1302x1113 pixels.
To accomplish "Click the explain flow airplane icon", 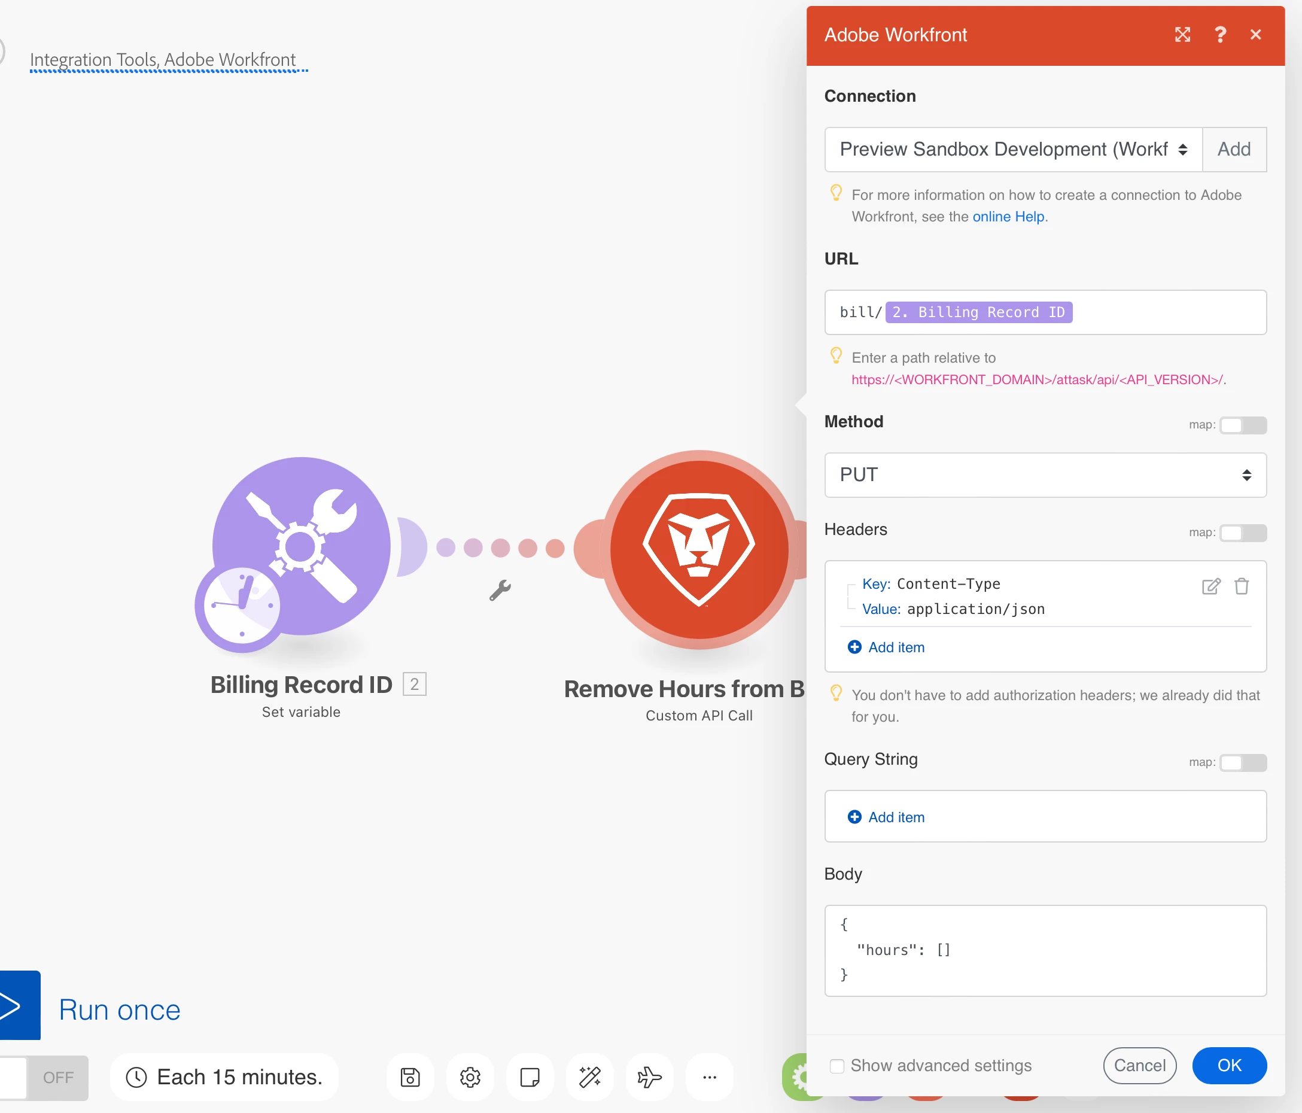I will coord(649,1077).
